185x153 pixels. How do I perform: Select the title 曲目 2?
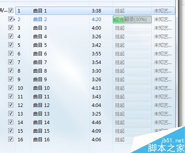[x=40, y=20]
